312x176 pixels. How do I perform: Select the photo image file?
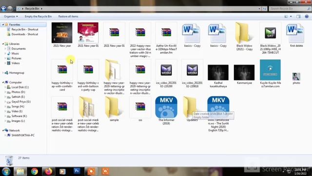click(296, 76)
